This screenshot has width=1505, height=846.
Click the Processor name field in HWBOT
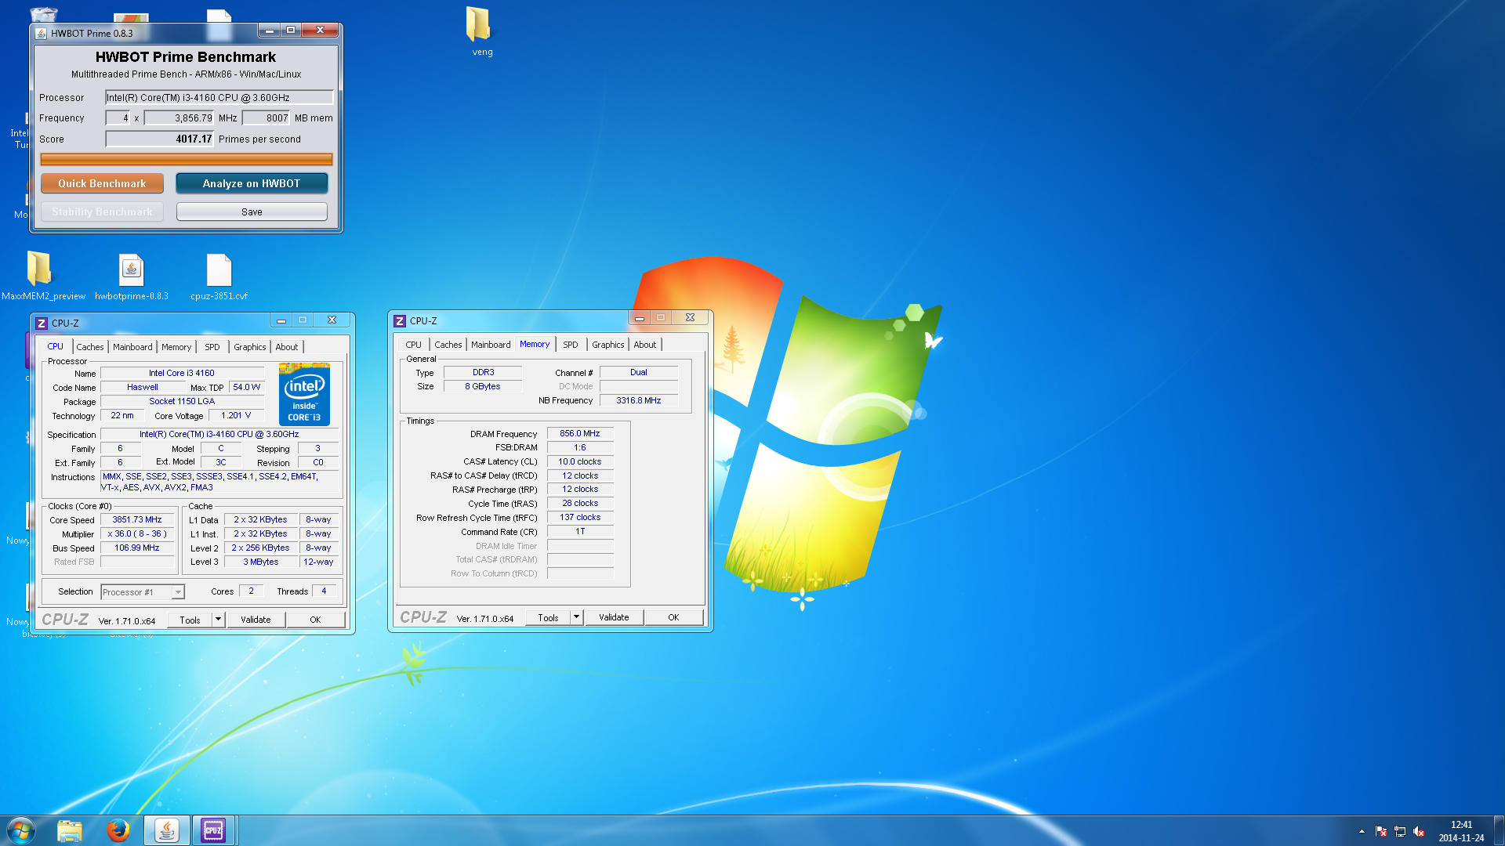pos(219,97)
